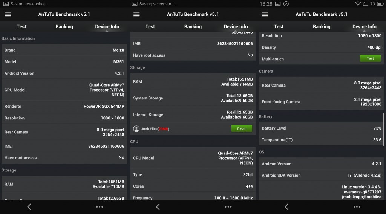This screenshot has width=386, height=214.
Task: Click the Junk Files trash icon
Action: pos(136,128)
